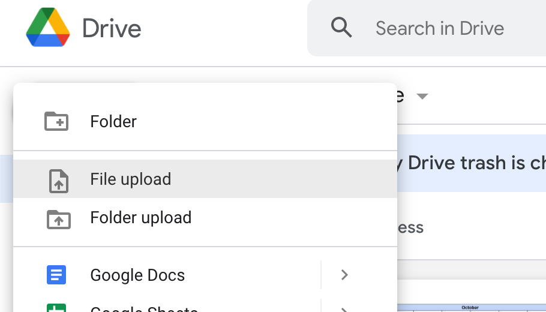Viewport: 546px width, 312px height.
Task: Expand the Google Docs submenu arrow
Action: click(344, 275)
